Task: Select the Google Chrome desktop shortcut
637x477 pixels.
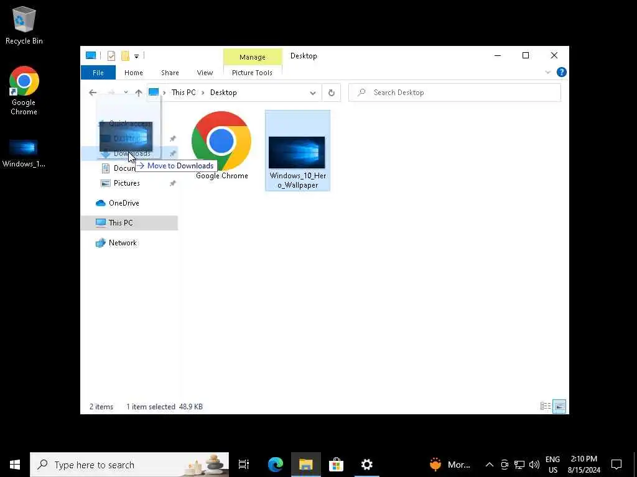Action: tap(24, 91)
